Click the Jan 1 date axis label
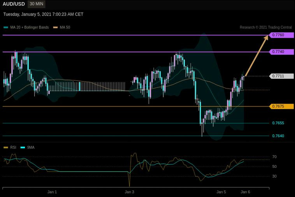 tap(52, 192)
